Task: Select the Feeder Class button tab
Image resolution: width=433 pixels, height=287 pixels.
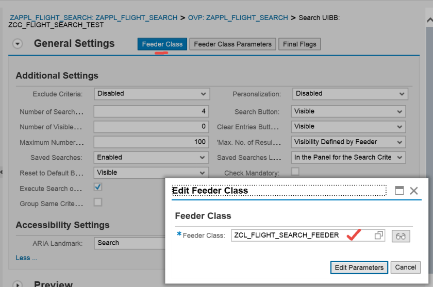Action: point(162,44)
